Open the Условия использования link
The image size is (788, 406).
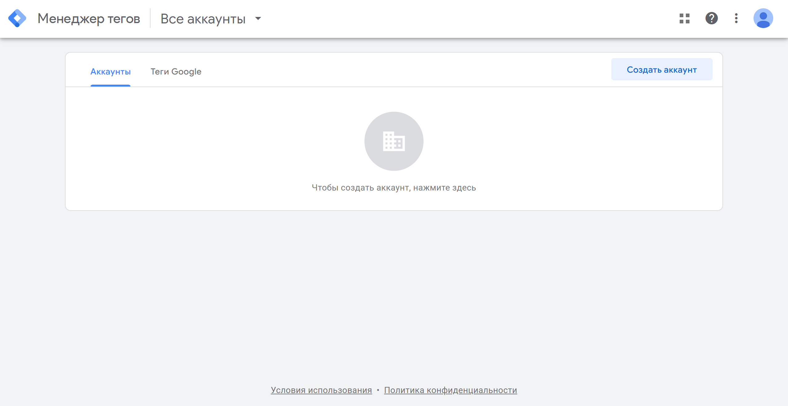click(321, 390)
